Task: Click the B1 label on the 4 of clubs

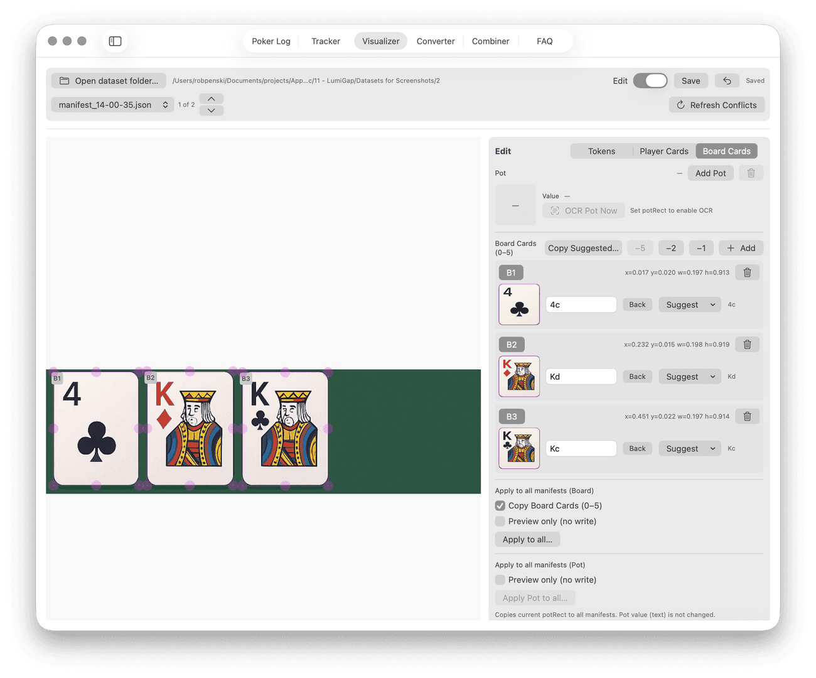Action: [x=57, y=379]
